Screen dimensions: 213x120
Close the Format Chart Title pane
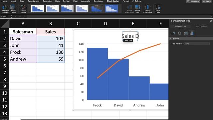point(211,21)
